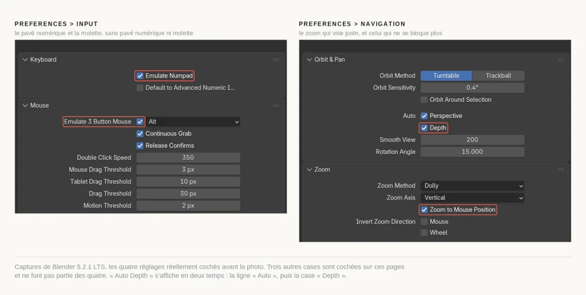The width and height of the screenshot is (586, 295).
Task: Click the Auto label in Orbit & Pan
Action: (x=409, y=115)
